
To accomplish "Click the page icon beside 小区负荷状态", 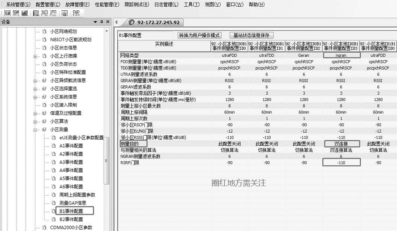I will point(45,64).
